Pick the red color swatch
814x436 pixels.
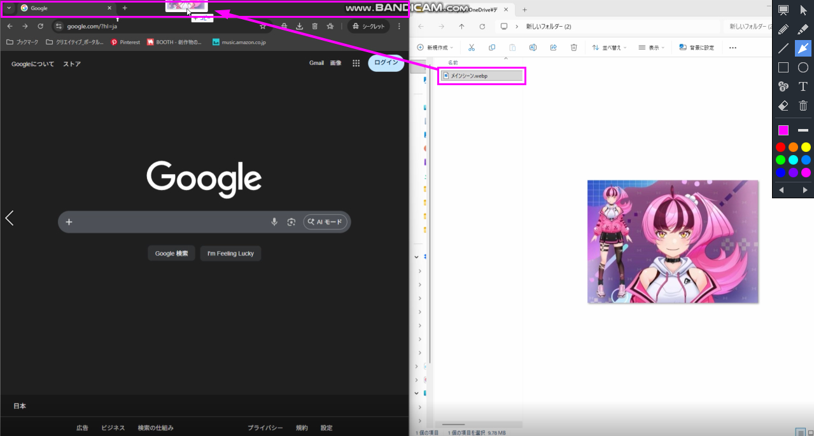(780, 147)
